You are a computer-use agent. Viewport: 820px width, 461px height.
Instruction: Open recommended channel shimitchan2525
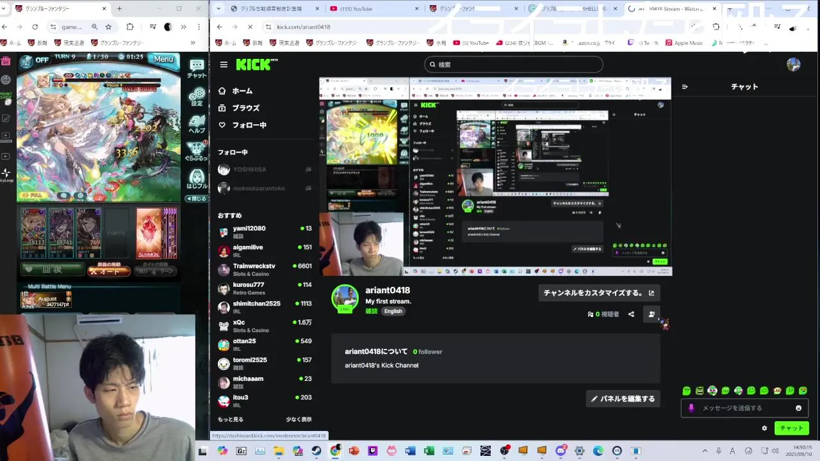264,307
